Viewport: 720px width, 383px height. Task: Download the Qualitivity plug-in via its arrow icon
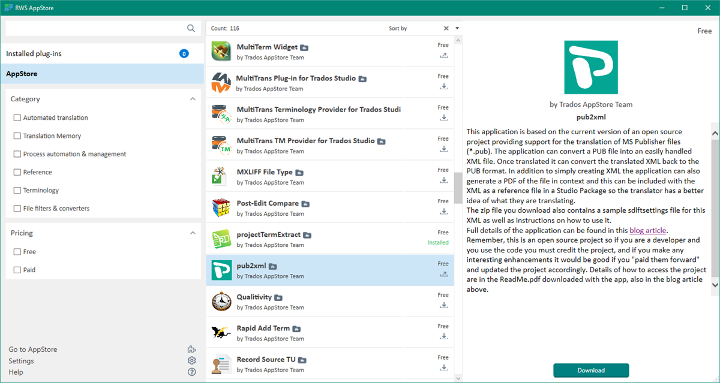[443, 305]
